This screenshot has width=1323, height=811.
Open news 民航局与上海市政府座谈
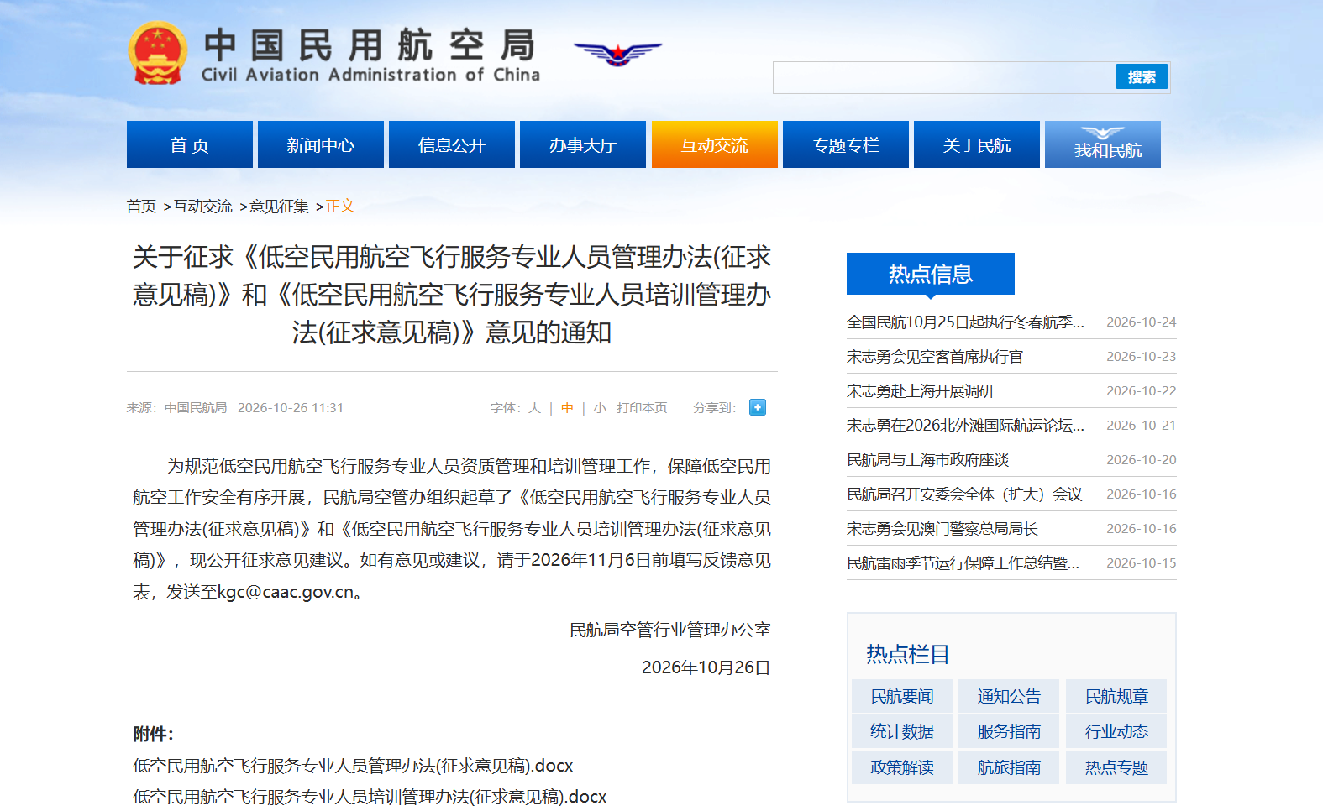pos(928,460)
